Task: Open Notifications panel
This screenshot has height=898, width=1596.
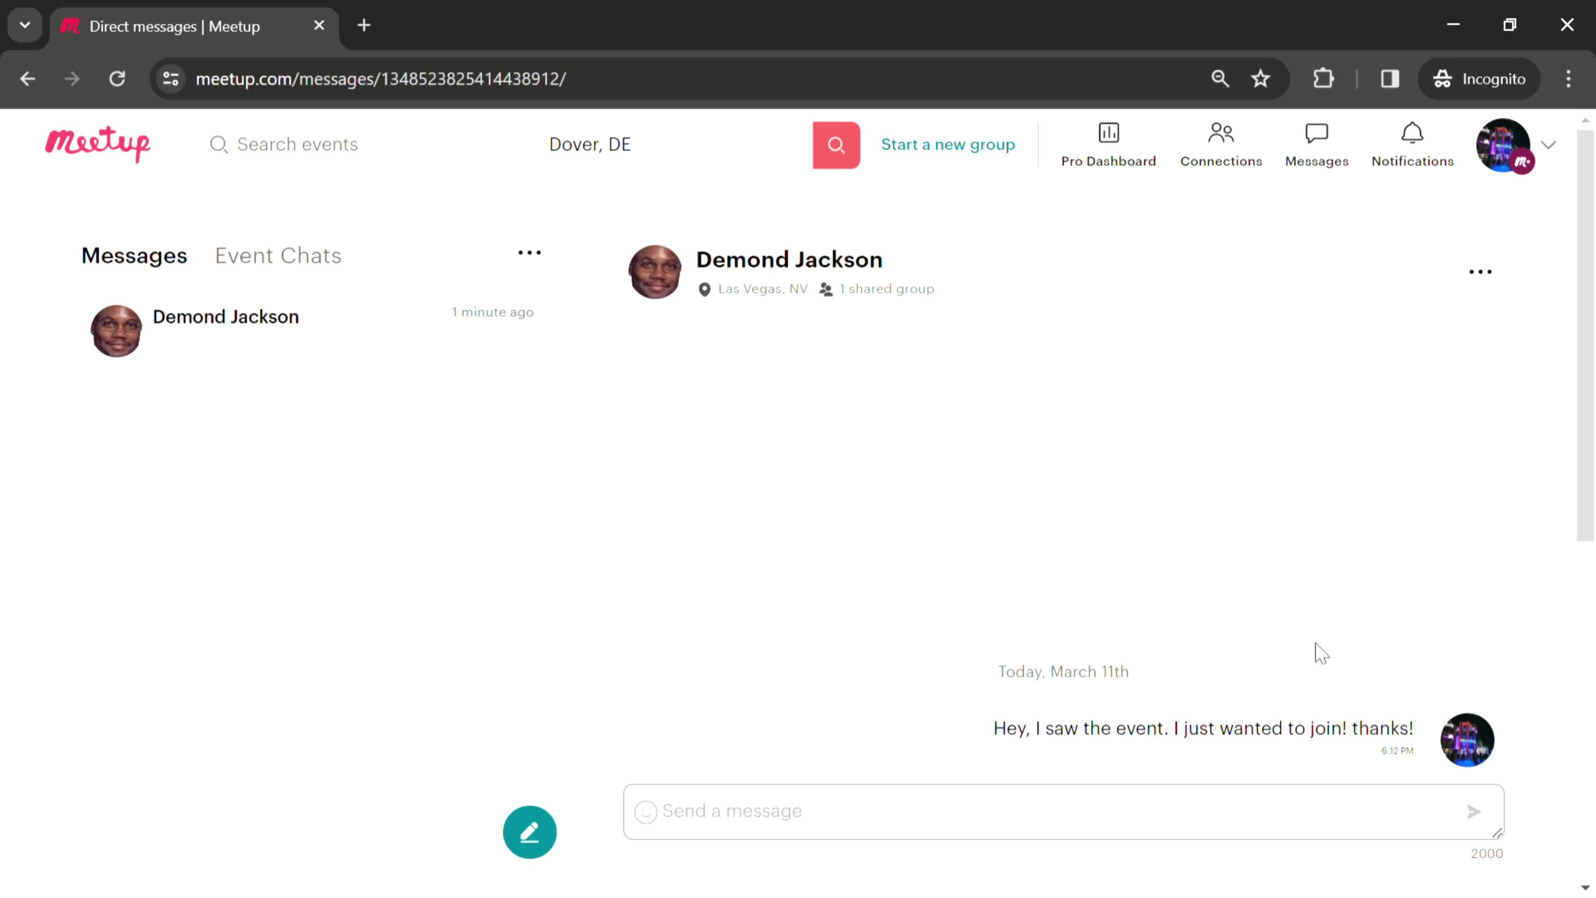Action: tap(1412, 143)
